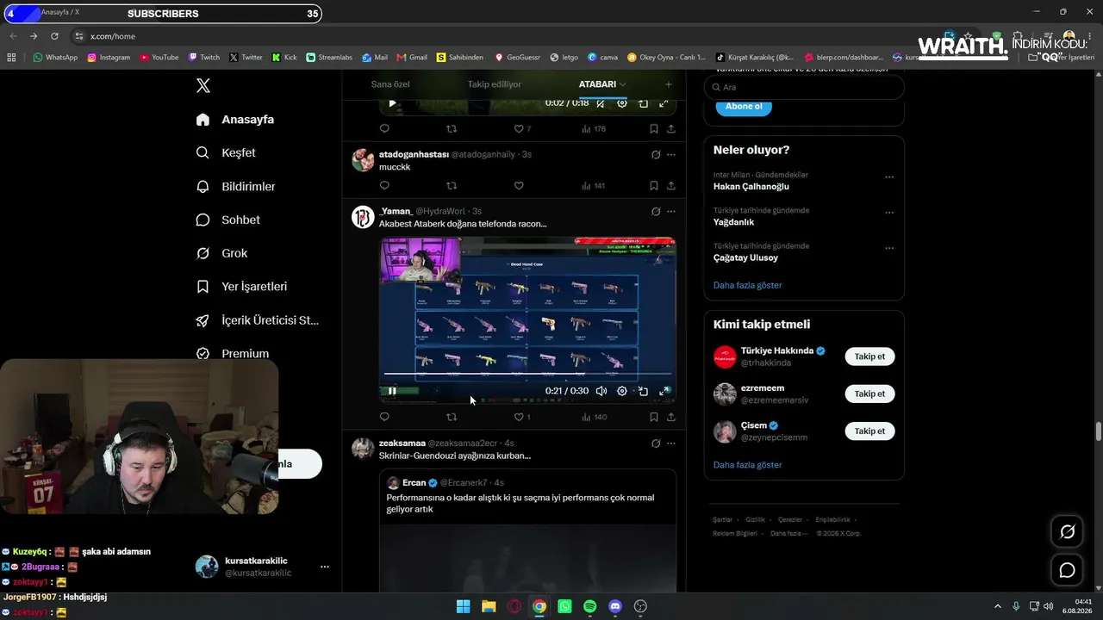
Task: Open the Streamlabs bookmark
Action: [329, 58]
